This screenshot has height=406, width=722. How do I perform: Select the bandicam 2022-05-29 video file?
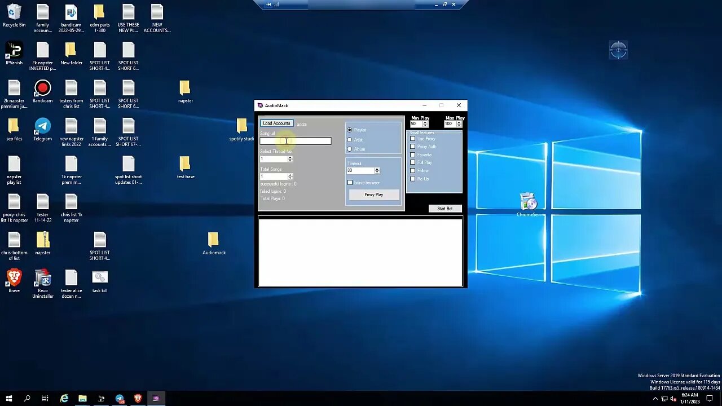[71, 18]
